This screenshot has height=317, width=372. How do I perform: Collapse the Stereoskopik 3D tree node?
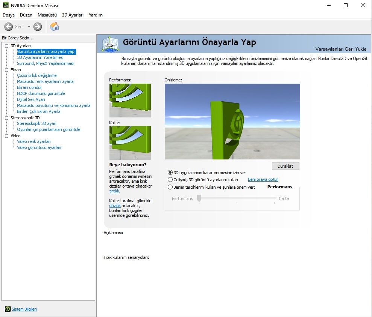(x=7, y=118)
